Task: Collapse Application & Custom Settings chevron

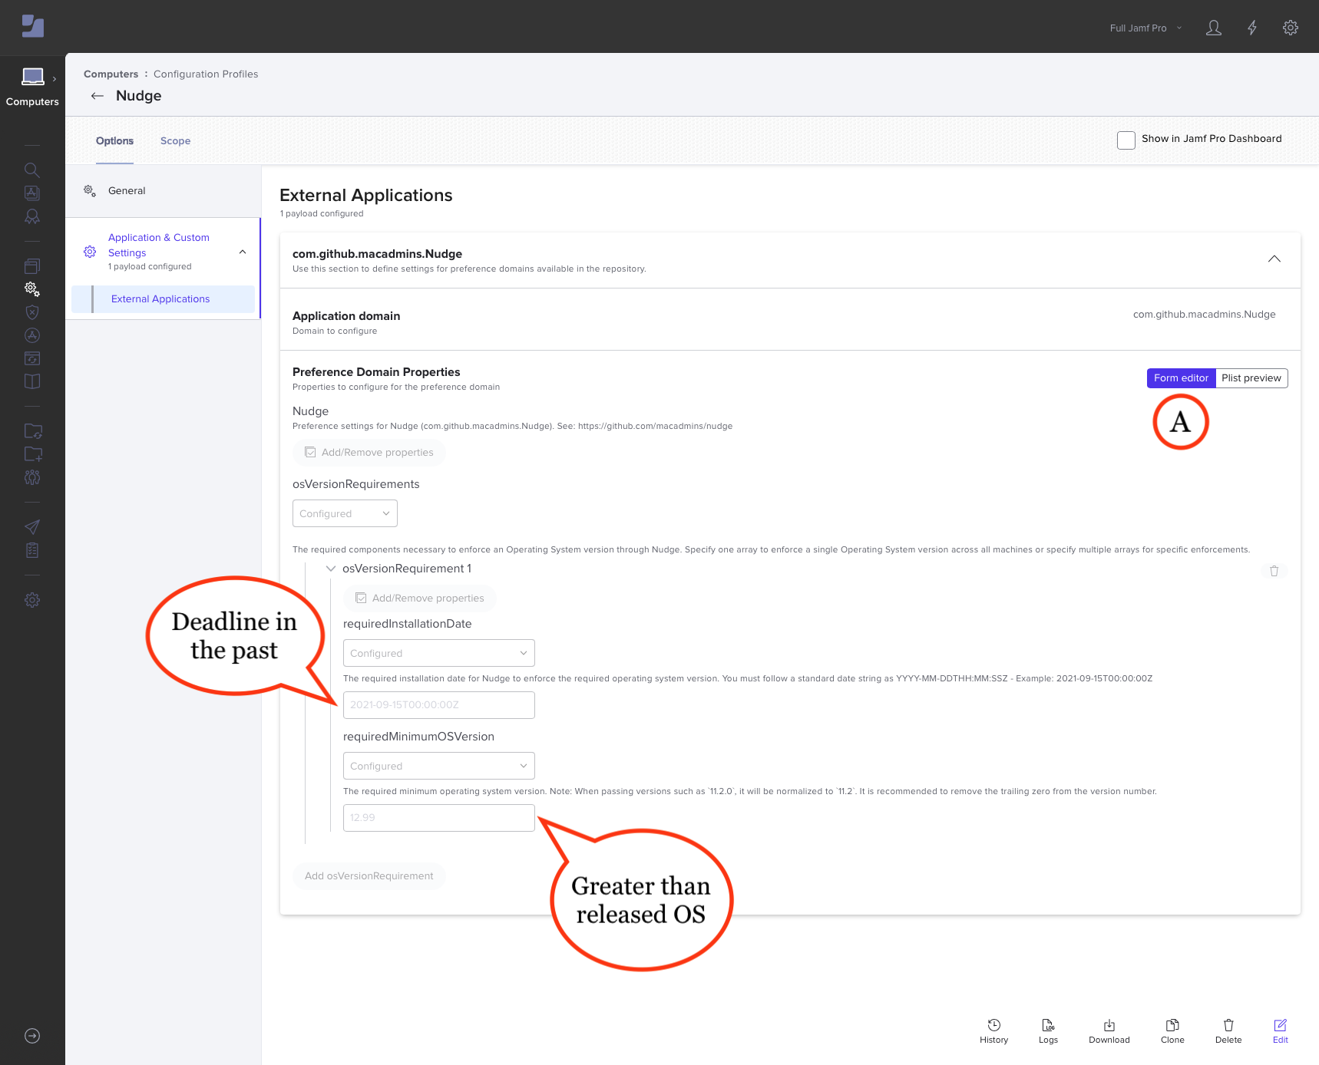Action: click(243, 252)
